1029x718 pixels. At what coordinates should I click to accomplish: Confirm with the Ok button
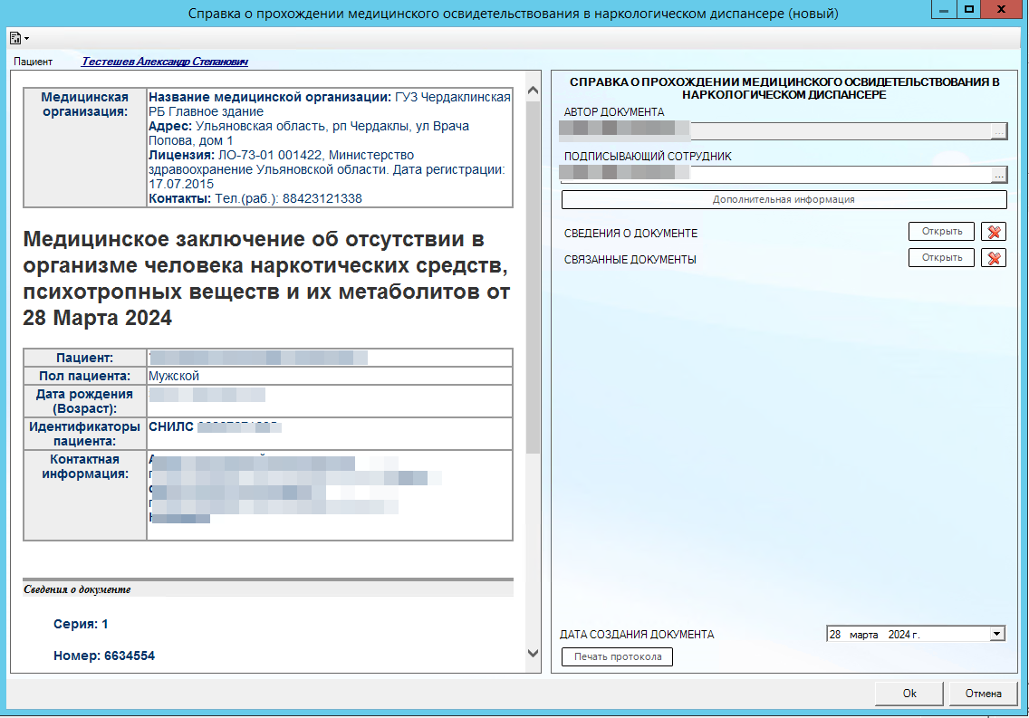pos(909,693)
